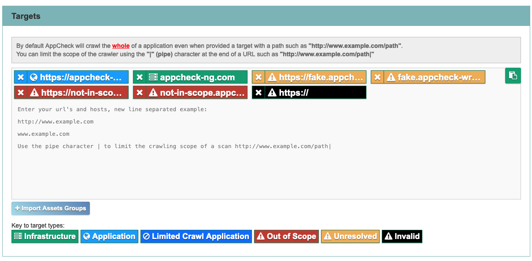Click the https://appcheck-... tag text
The image size is (532, 261).
click(x=81, y=77)
